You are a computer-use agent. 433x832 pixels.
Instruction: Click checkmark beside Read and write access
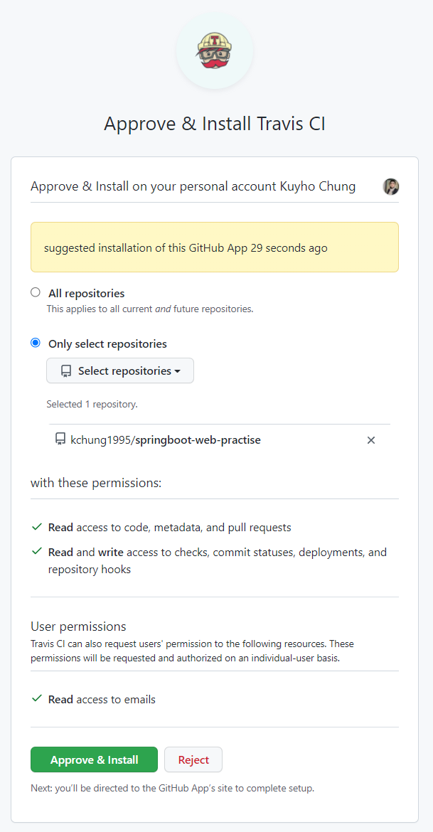click(x=37, y=552)
